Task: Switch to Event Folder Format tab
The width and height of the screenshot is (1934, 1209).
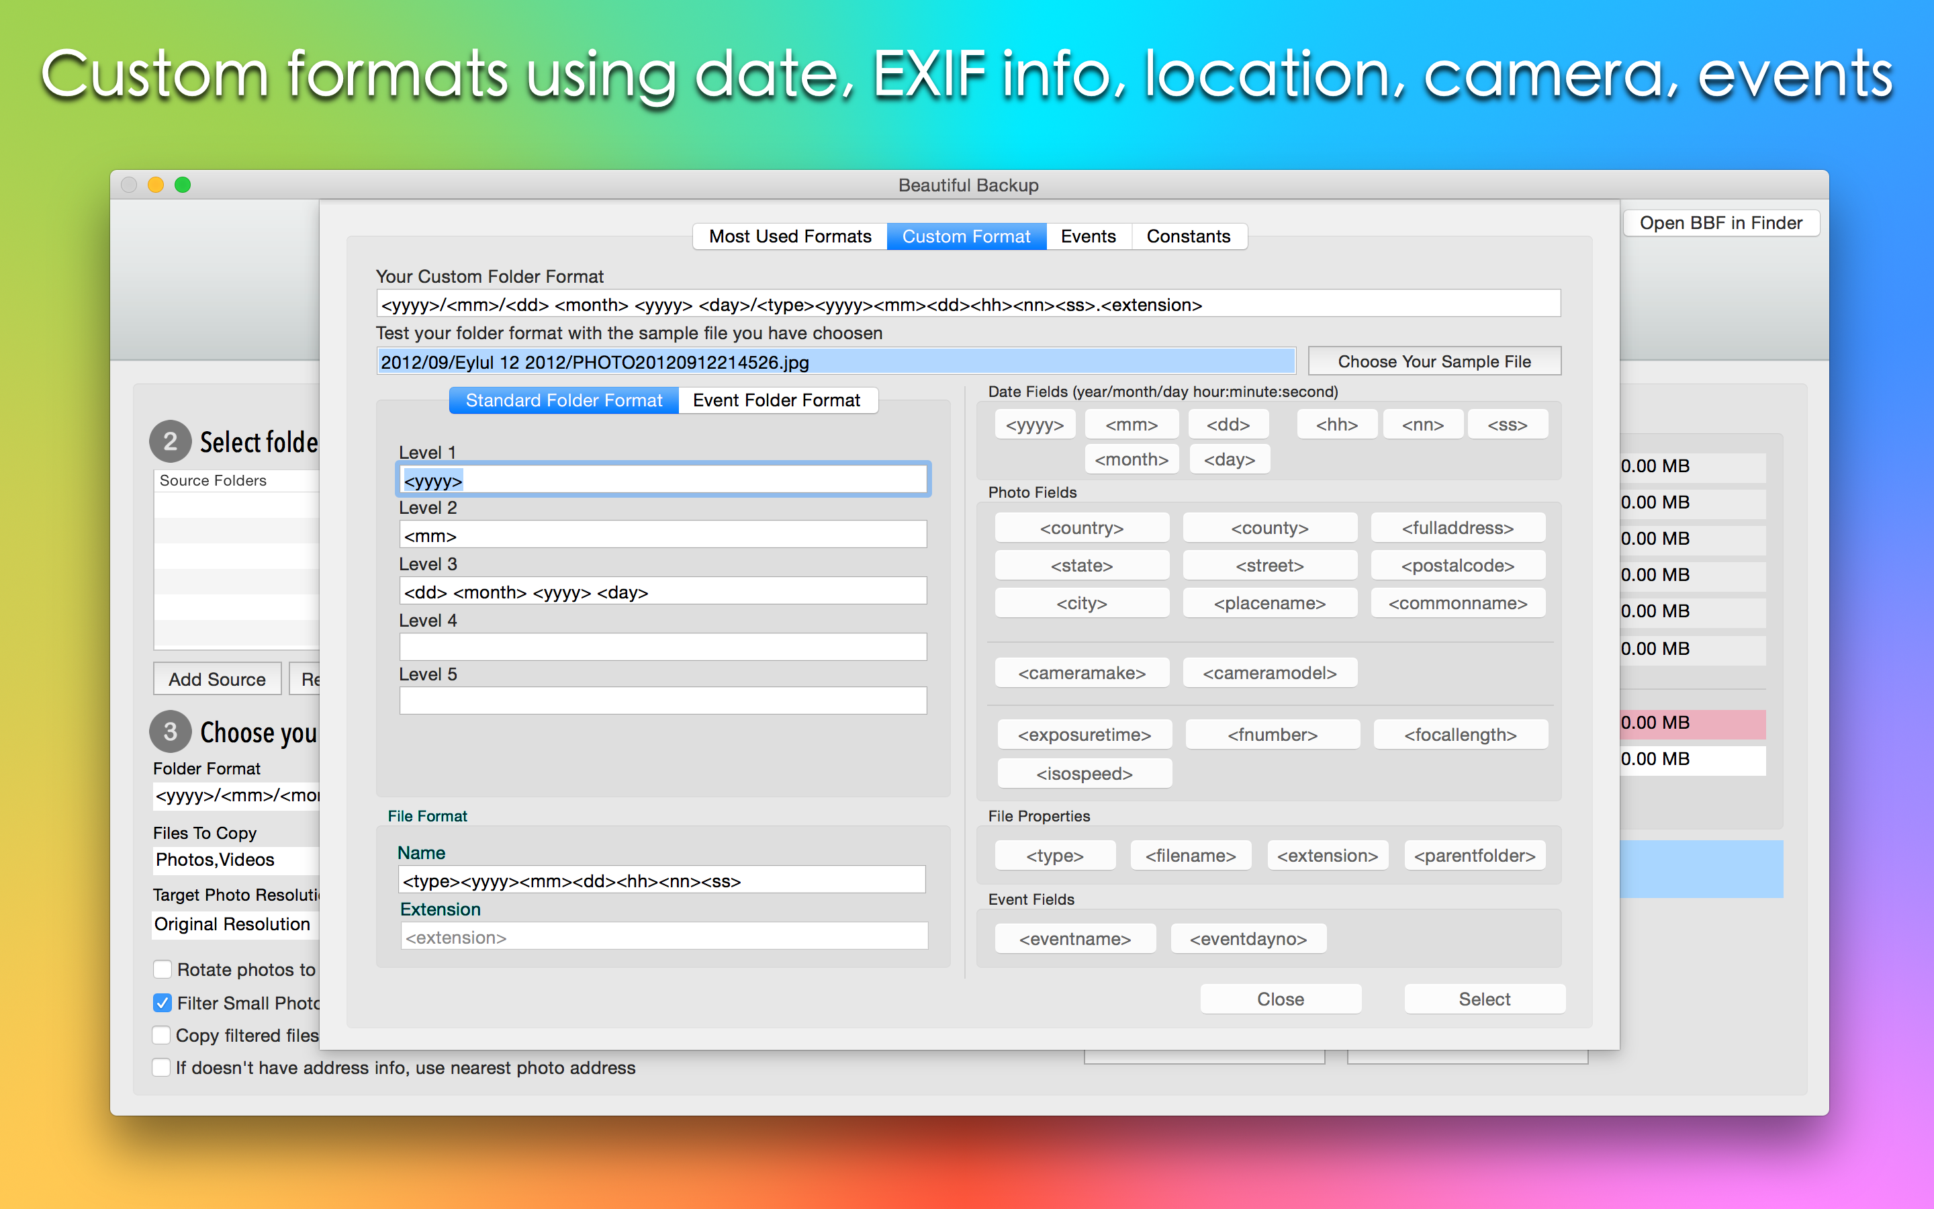Action: point(776,400)
